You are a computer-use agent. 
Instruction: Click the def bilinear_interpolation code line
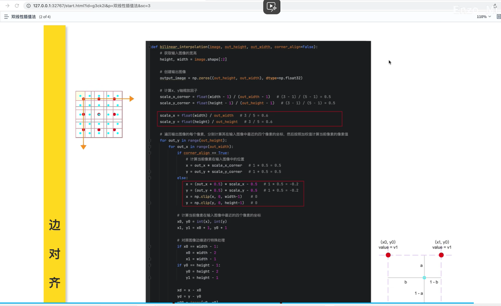[x=234, y=47]
